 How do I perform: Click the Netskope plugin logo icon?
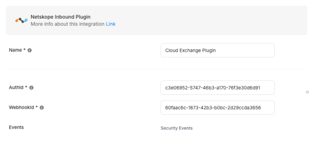coord(21,20)
